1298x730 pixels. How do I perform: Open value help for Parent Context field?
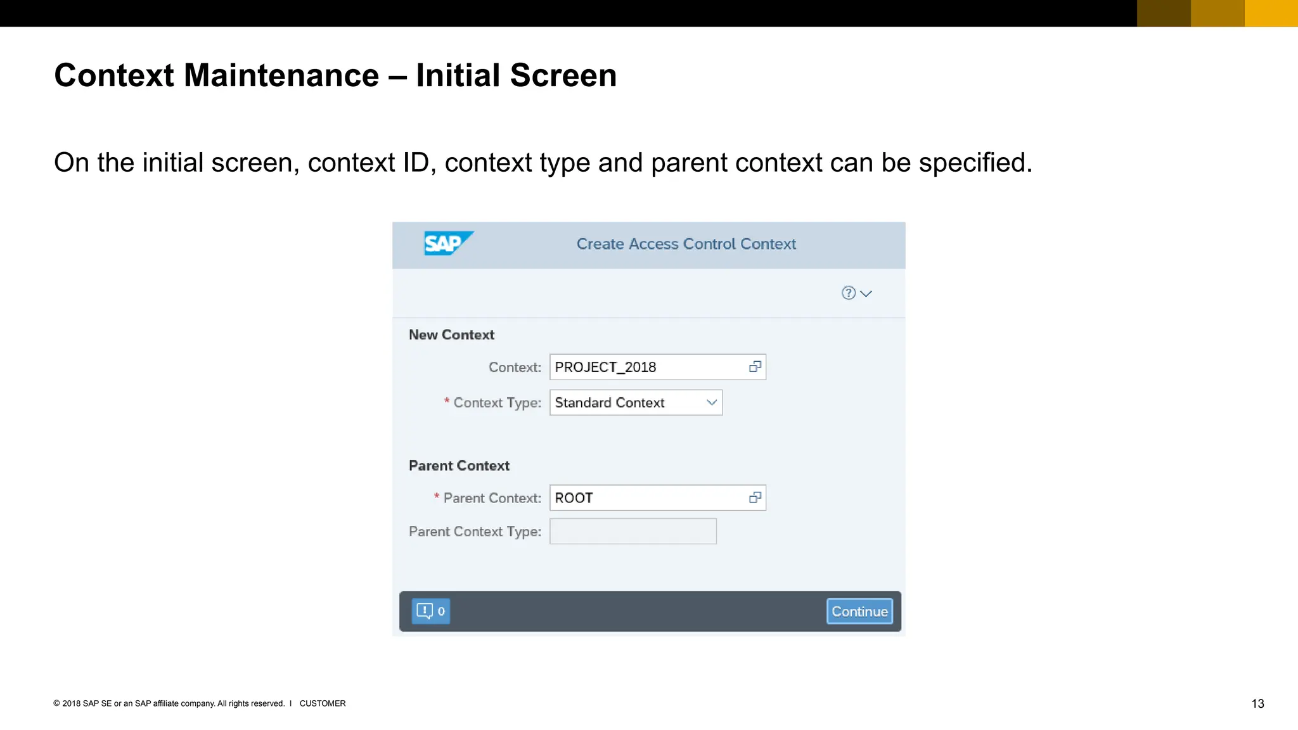pos(755,497)
